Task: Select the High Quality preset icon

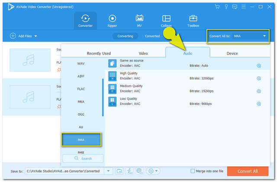Action: coord(113,76)
